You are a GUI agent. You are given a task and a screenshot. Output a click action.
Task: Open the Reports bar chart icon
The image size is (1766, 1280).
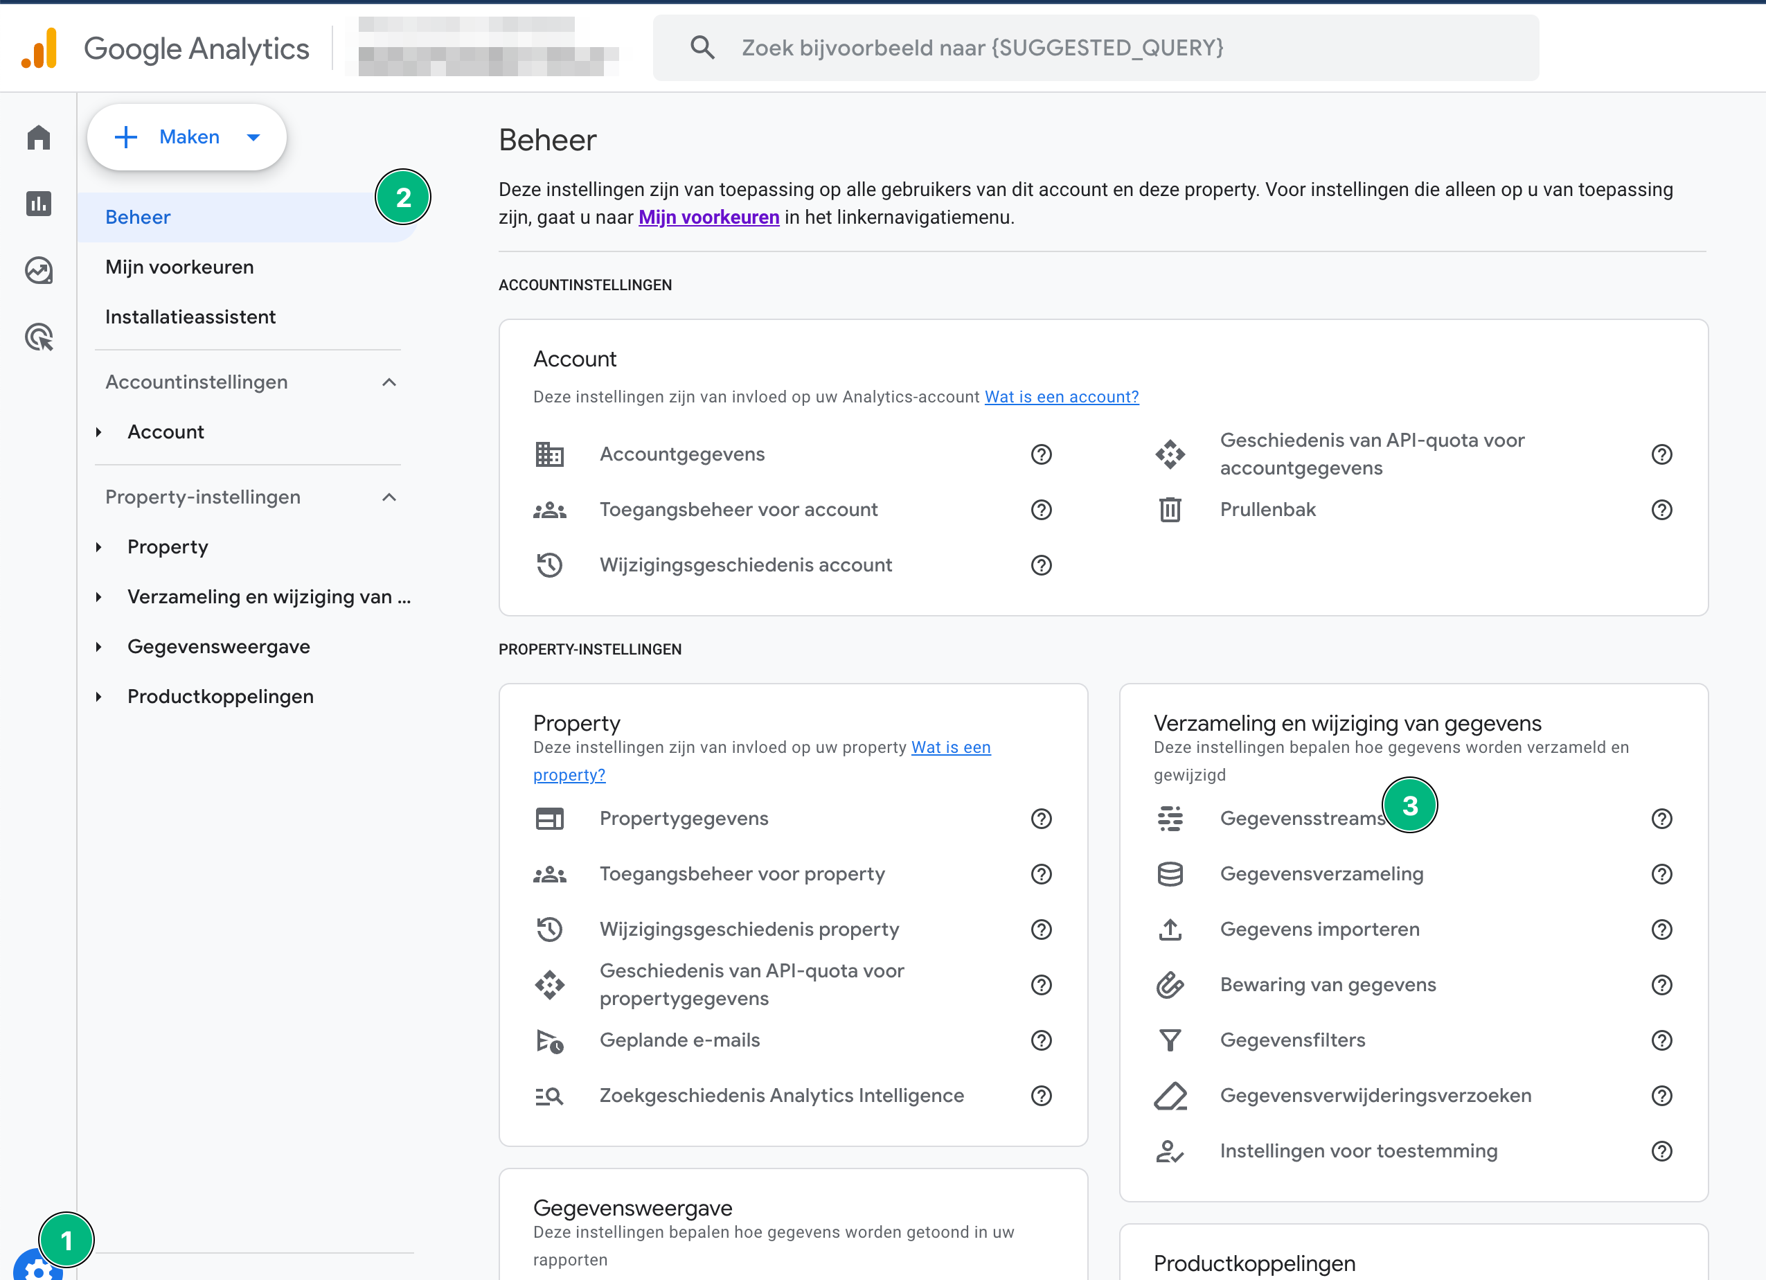(x=38, y=204)
